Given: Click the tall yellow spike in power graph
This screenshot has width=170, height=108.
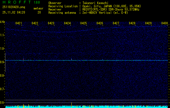Looking at the screenshot, I should (71, 105).
